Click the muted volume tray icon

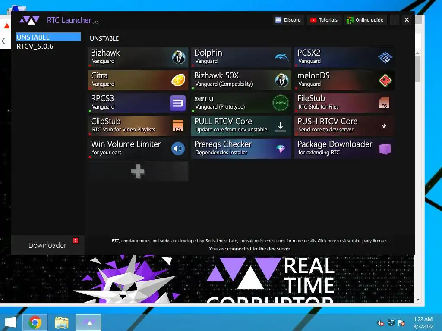click(380, 323)
